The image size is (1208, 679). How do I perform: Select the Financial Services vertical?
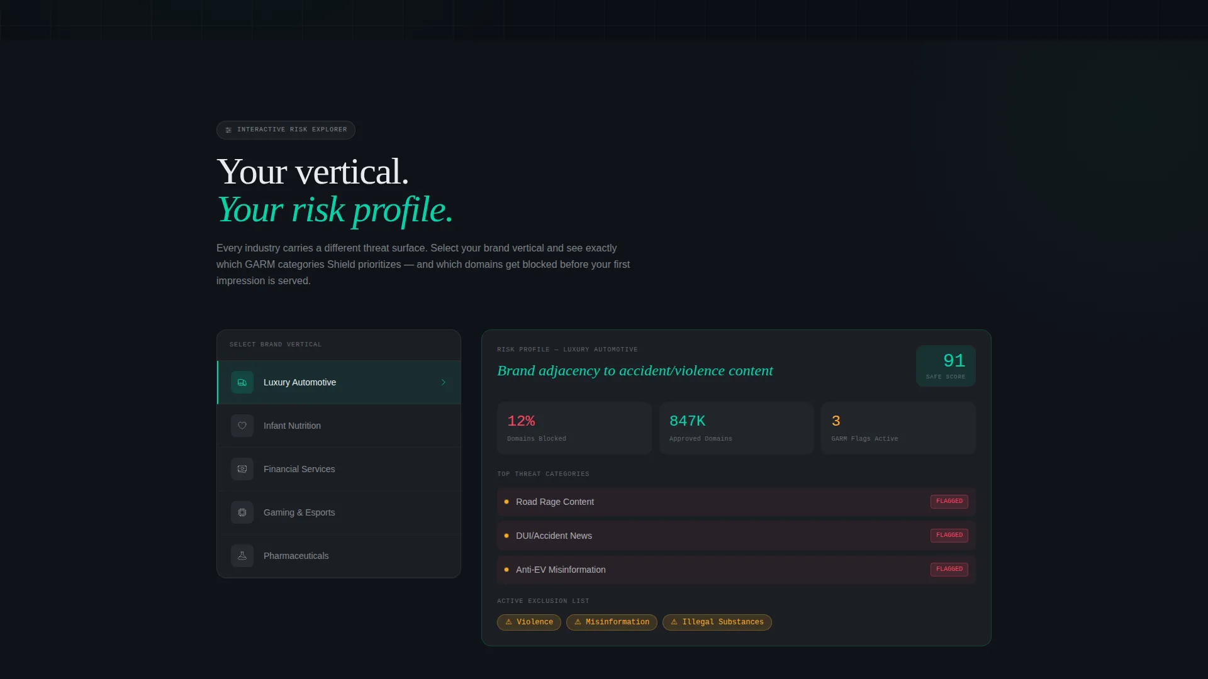[339, 469]
